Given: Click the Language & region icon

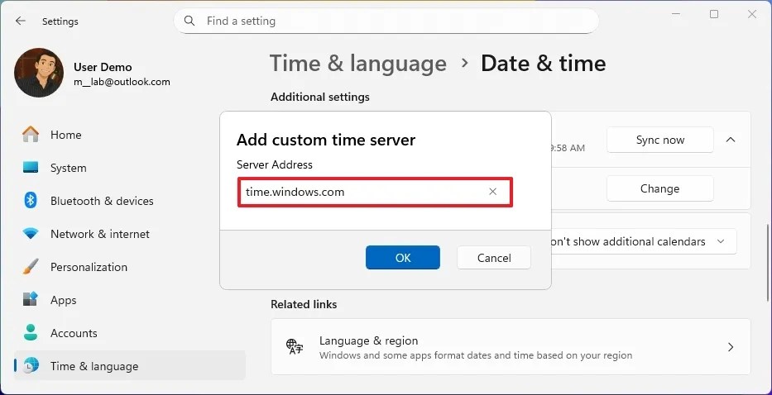Looking at the screenshot, I should (x=295, y=346).
